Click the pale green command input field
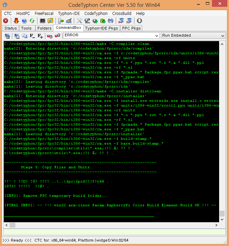The width and height of the screenshot is (229, 246). point(114,232)
